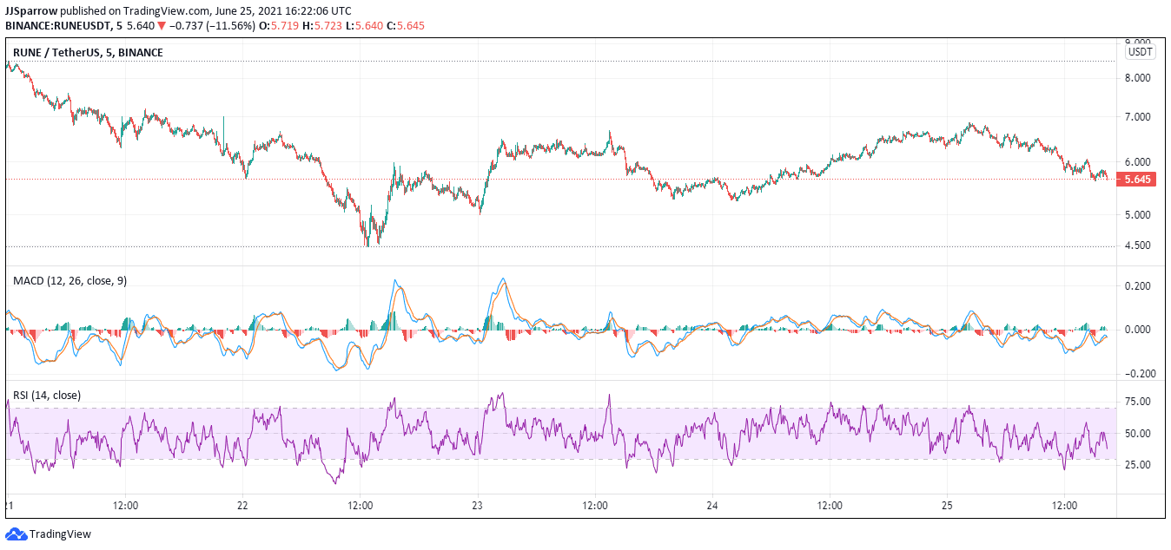Click the 8.000 price axis label

click(x=1137, y=77)
